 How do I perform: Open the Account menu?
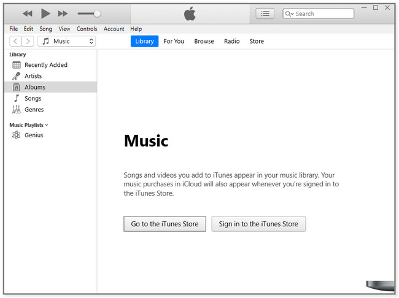click(114, 29)
